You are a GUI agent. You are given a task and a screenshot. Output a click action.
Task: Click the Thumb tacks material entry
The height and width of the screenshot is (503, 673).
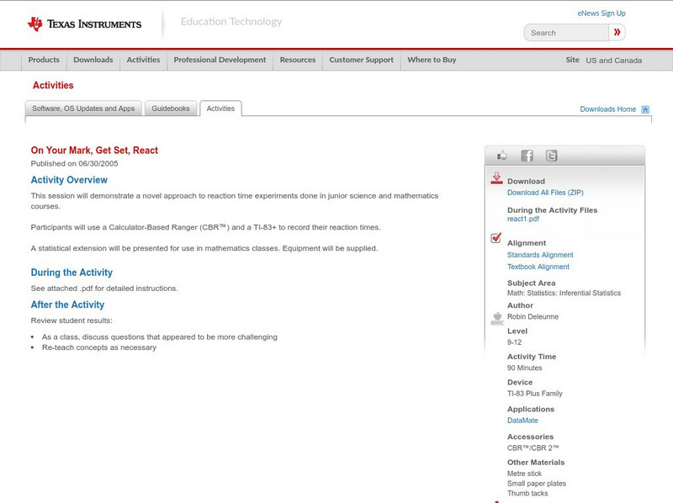[527, 494]
